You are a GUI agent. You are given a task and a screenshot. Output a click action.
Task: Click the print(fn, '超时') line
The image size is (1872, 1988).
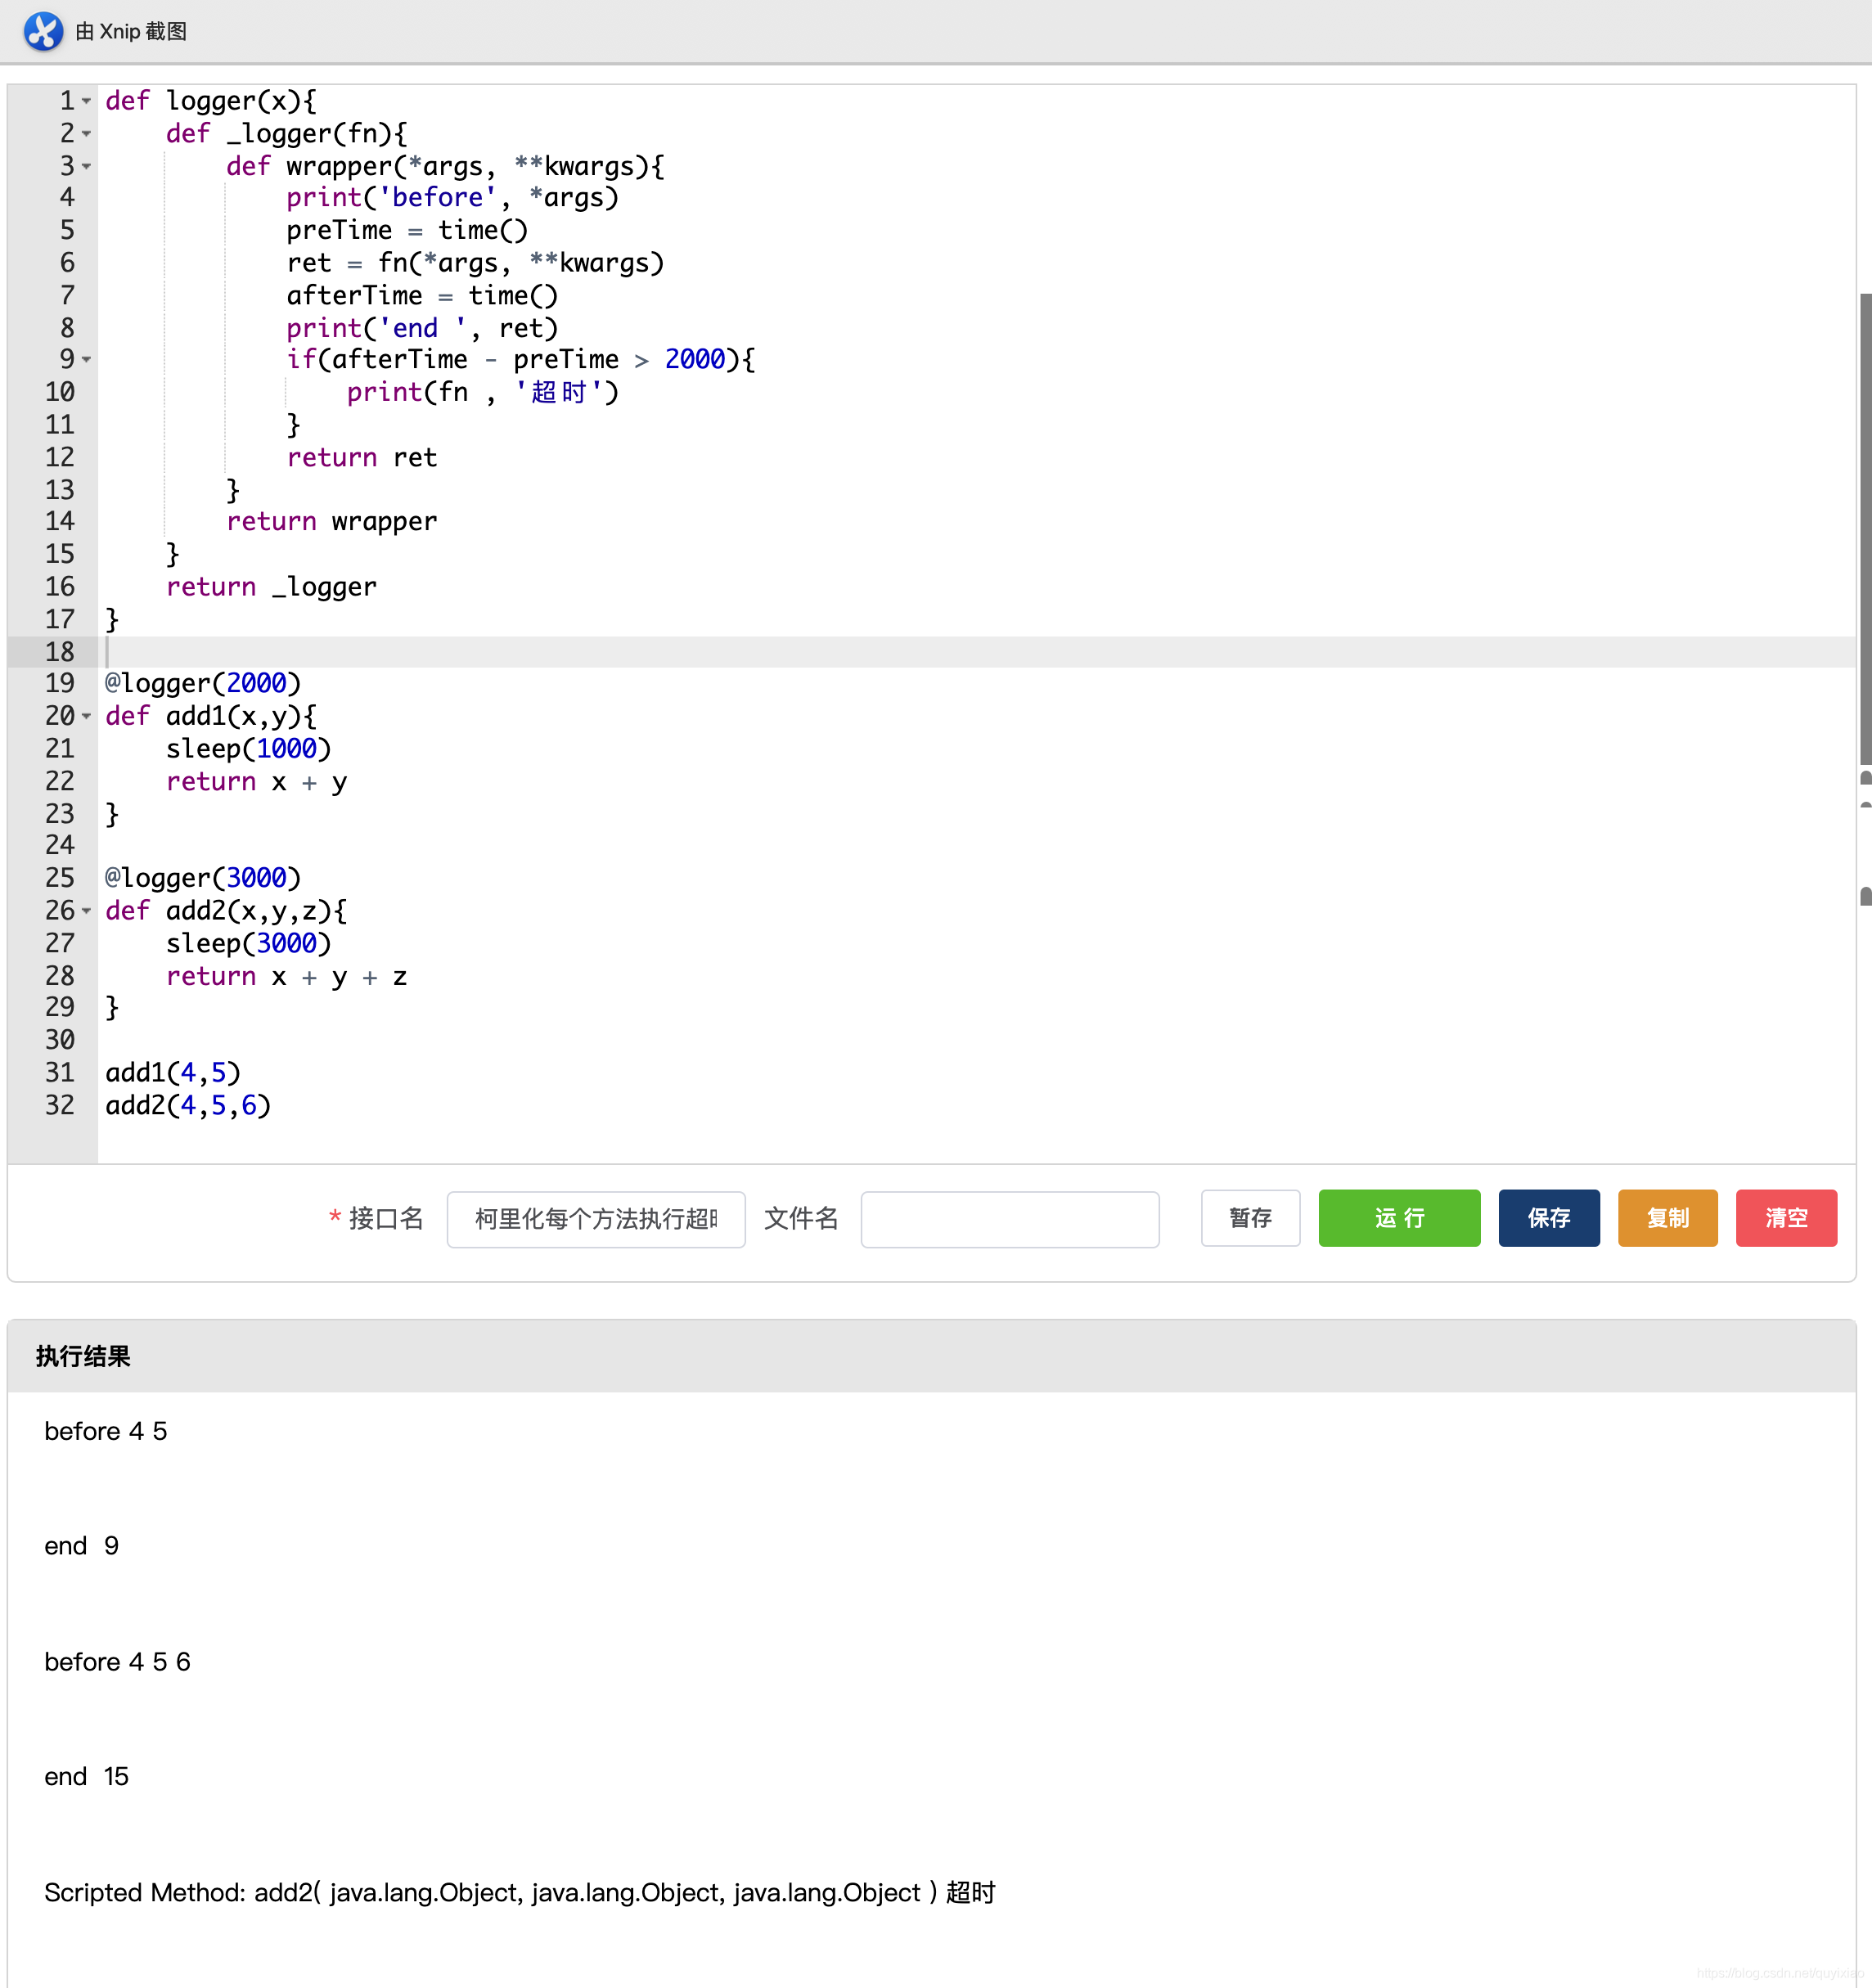[483, 392]
